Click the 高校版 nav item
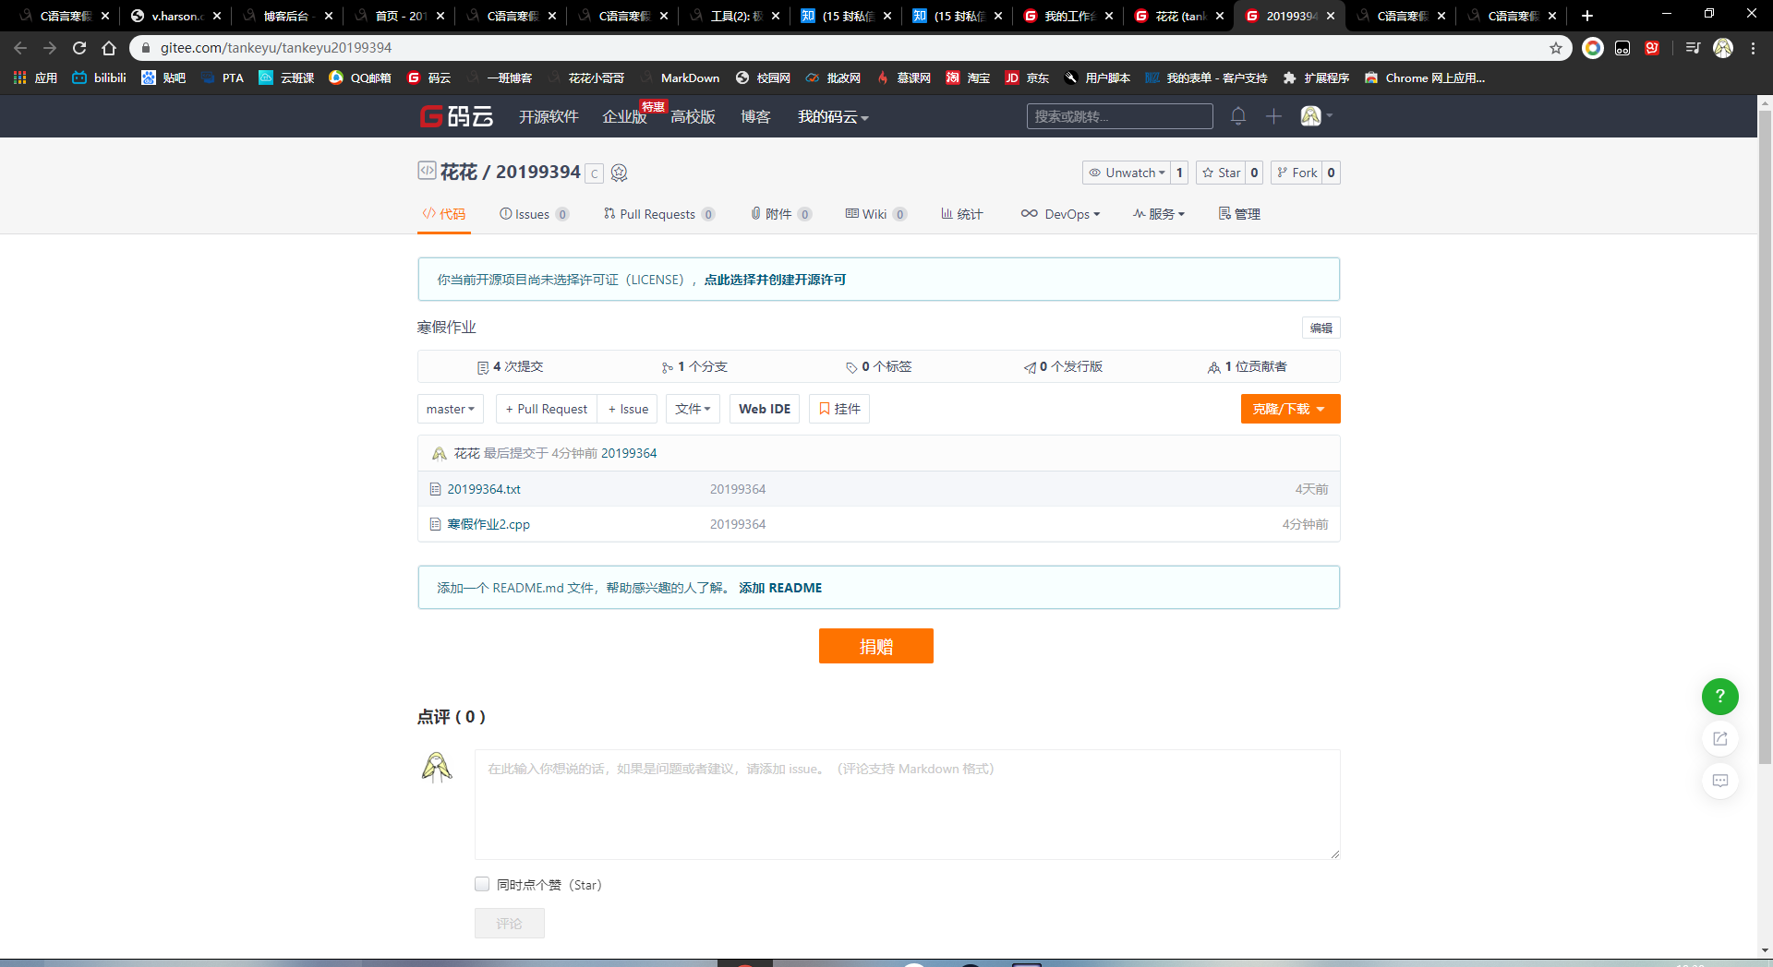This screenshot has height=967, width=1773. 694,116
